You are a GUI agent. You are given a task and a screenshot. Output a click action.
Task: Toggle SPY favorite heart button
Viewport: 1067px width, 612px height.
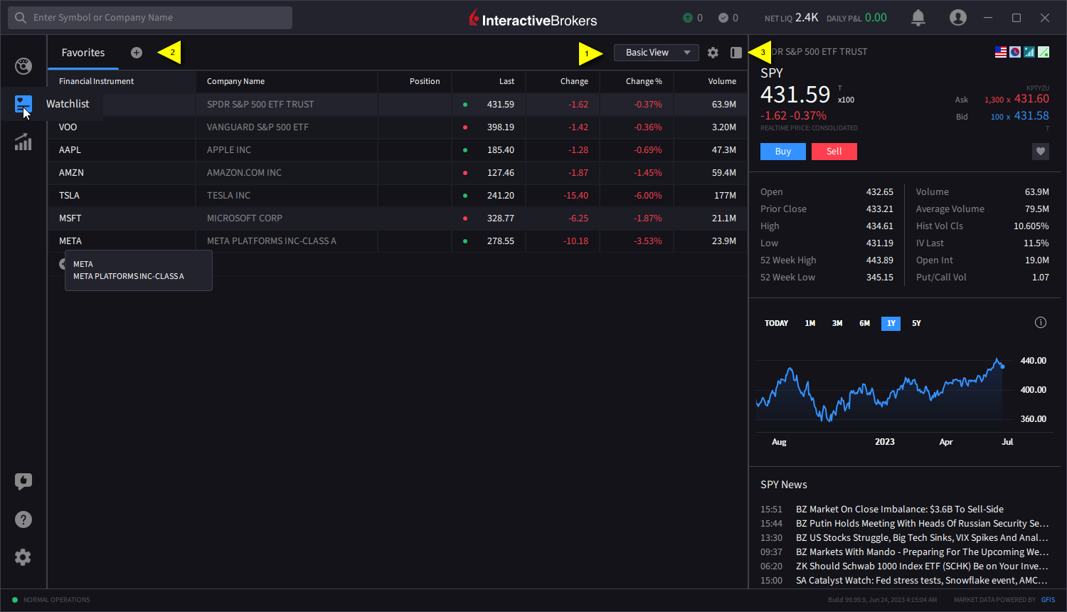(x=1041, y=151)
